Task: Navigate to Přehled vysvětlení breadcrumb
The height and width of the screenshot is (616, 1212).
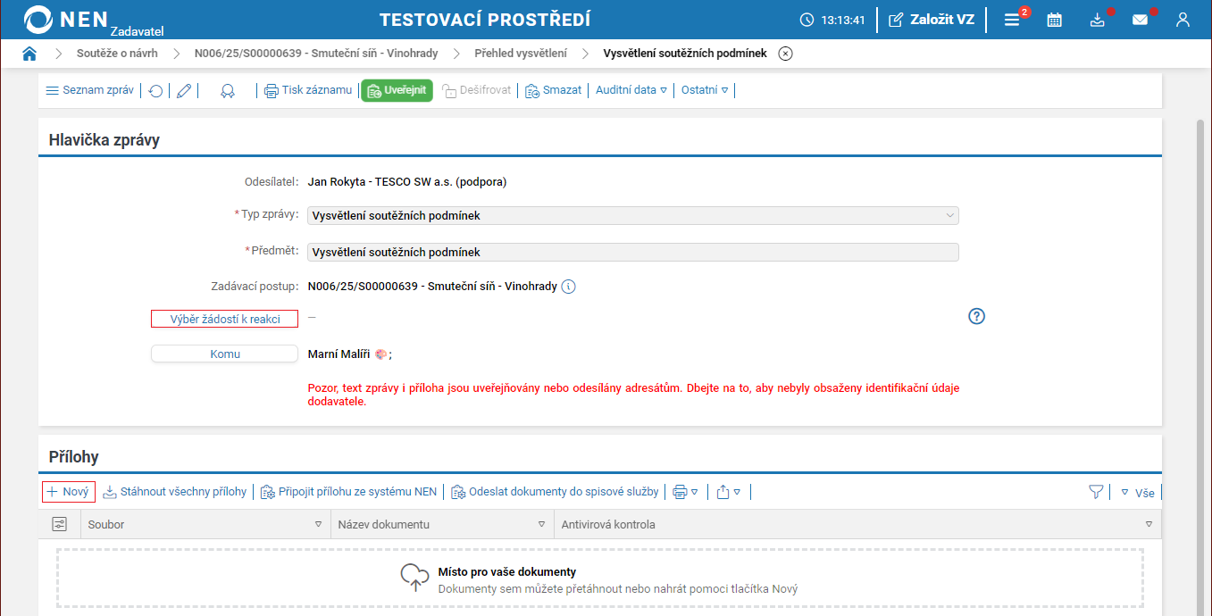Action: (x=520, y=54)
